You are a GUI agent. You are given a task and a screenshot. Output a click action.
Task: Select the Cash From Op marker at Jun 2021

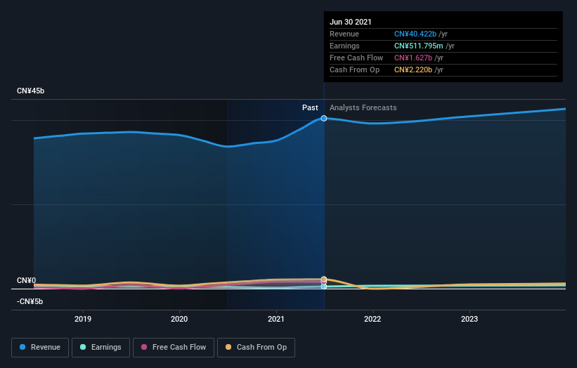[x=324, y=279]
